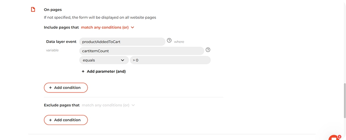Click the value field containing > 0
The height and width of the screenshot is (140, 346).
click(170, 60)
